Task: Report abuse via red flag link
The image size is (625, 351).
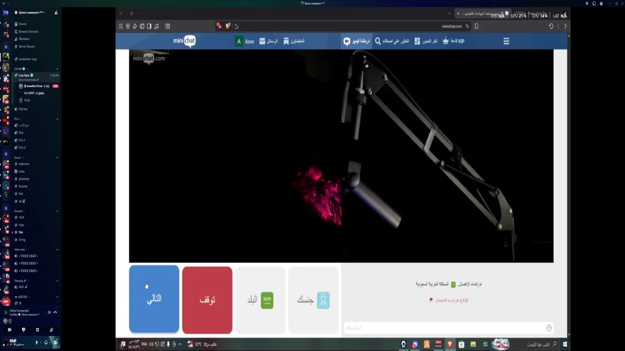Action: point(449,300)
